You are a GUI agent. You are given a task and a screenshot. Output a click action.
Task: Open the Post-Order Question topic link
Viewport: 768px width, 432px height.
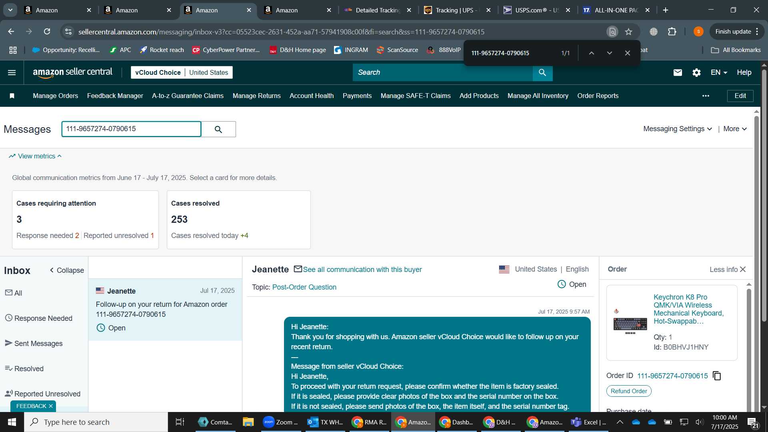pyautogui.click(x=304, y=287)
